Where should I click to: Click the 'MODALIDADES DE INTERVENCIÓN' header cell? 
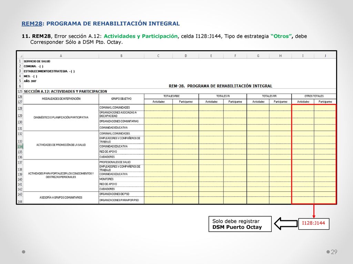pos(61,99)
